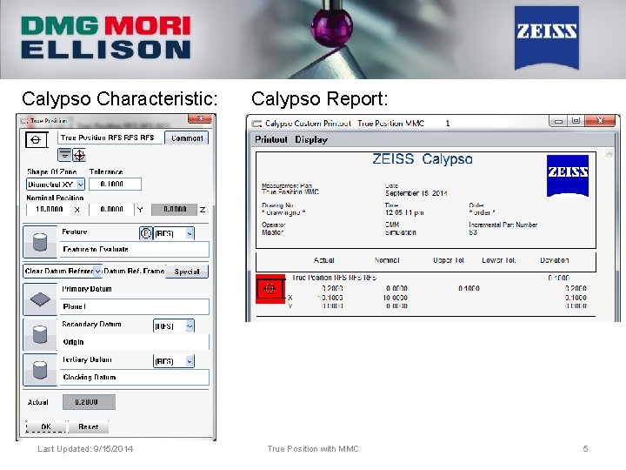This screenshot has width=626, height=470.
Task: Click the Deviation column header
Action: click(554, 260)
